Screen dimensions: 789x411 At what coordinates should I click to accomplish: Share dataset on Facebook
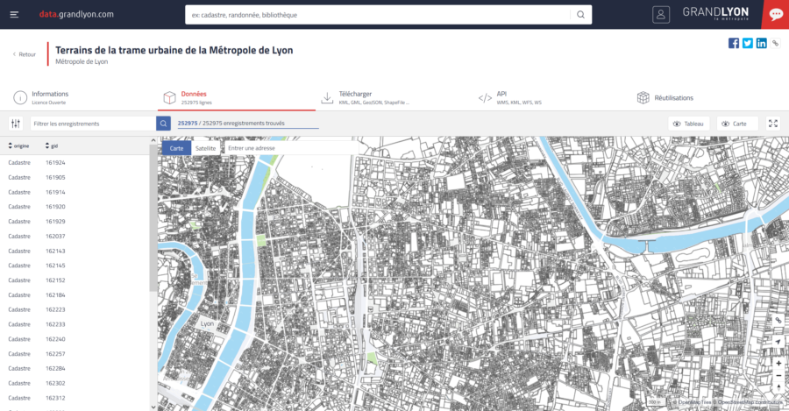pos(734,43)
